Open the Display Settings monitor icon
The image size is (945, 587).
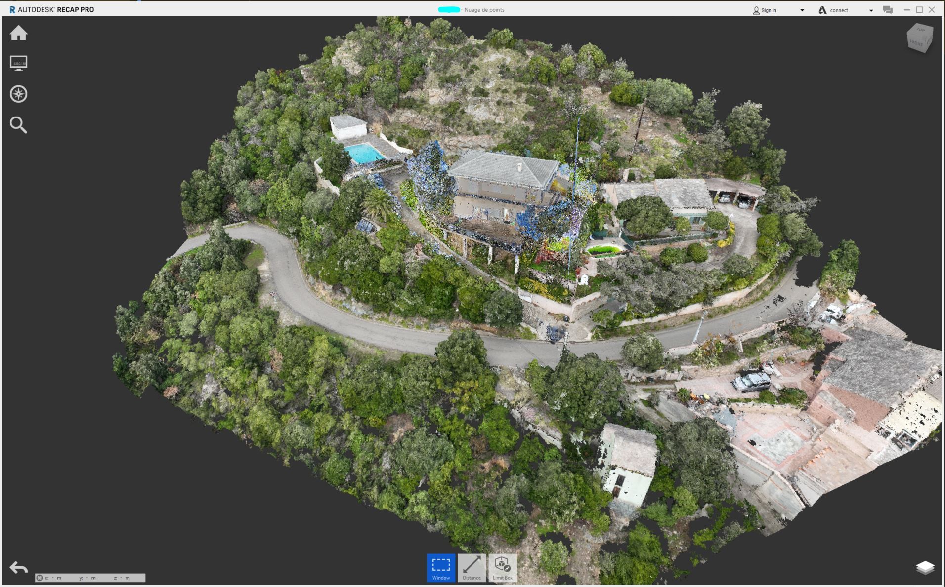pyautogui.click(x=19, y=63)
